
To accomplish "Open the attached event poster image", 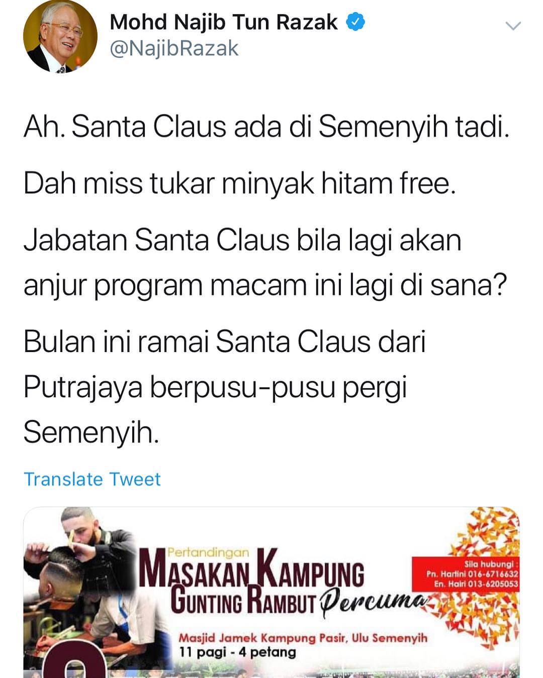I will click(x=271, y=593).
